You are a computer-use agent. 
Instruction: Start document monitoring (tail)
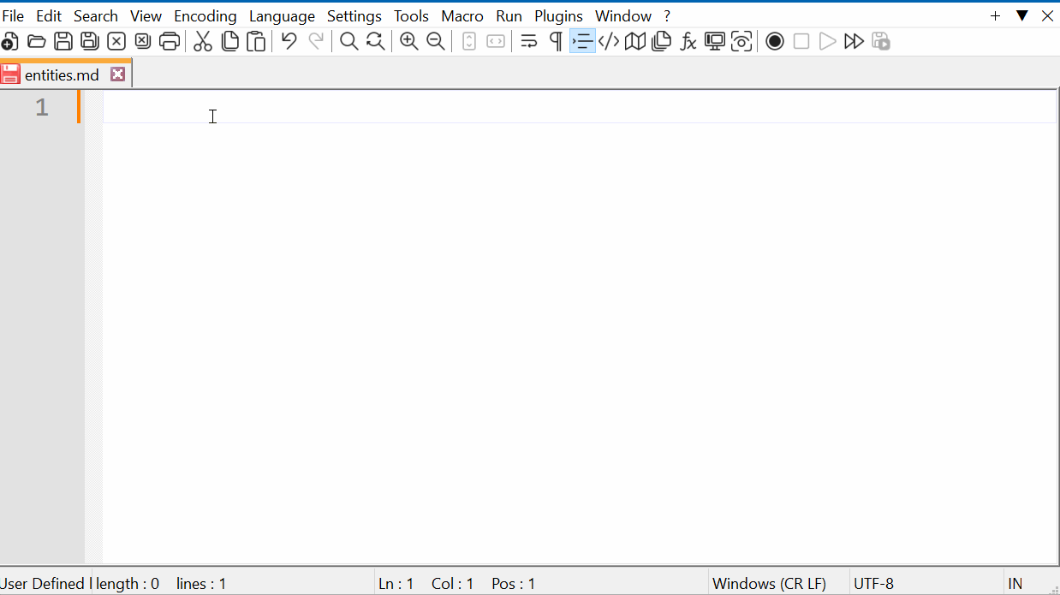click(x=741, y=40)
